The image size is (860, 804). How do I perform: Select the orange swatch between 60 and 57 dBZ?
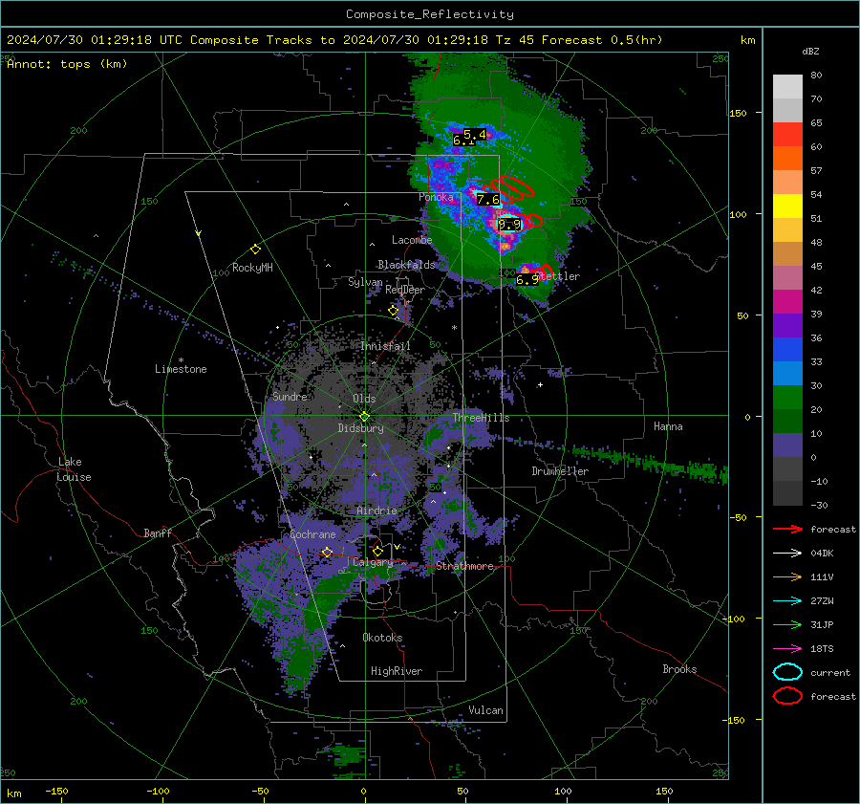787,159
